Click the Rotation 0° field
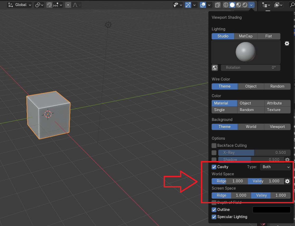This screenshot has height=226, width=295. click(x=250, y=68)
